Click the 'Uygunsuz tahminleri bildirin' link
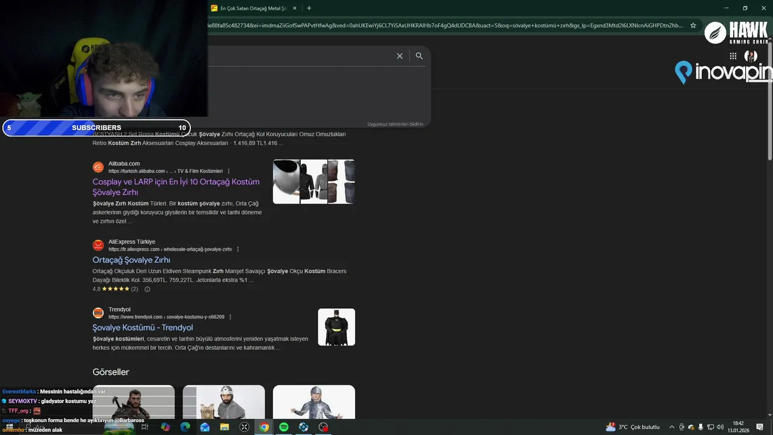The width and height of the screenshot is (773, 435). point(395,124)
